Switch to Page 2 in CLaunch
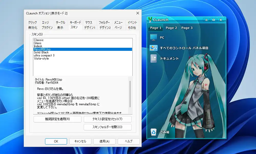 [x=171, y=28]
